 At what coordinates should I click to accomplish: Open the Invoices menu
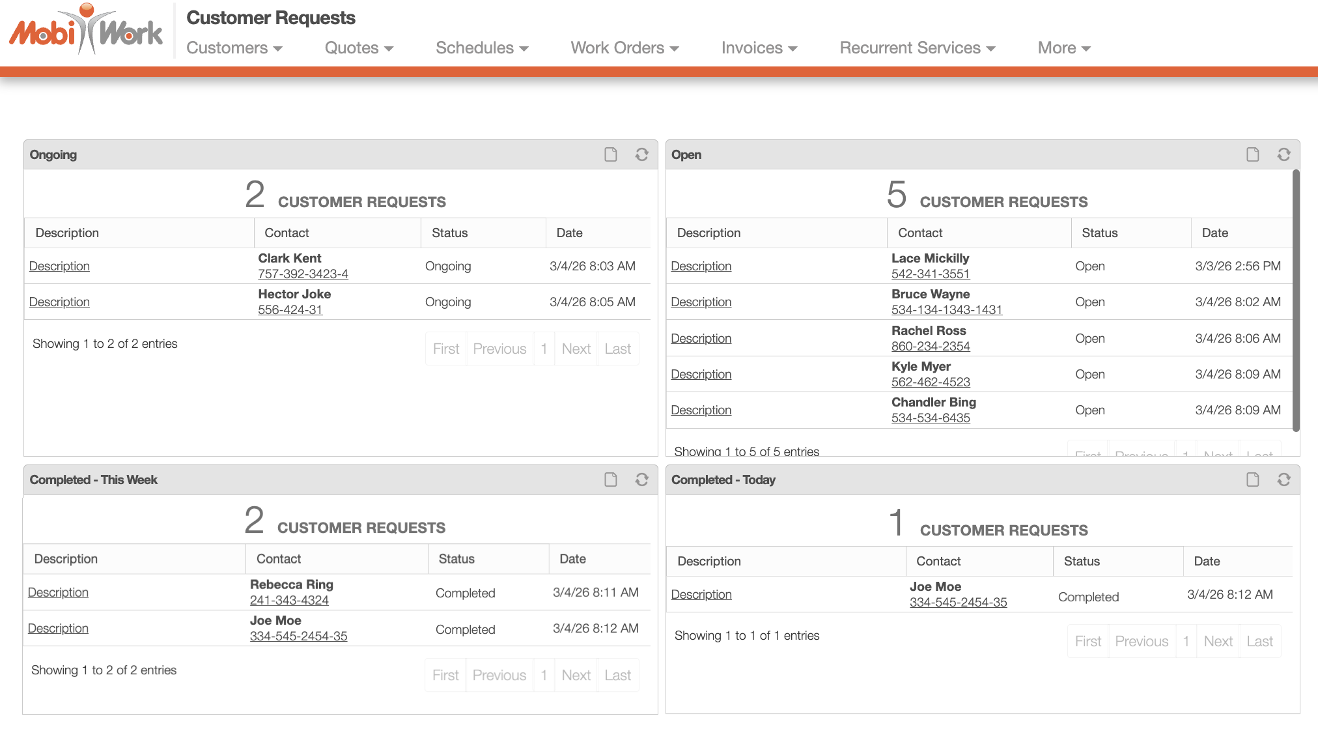759,48
